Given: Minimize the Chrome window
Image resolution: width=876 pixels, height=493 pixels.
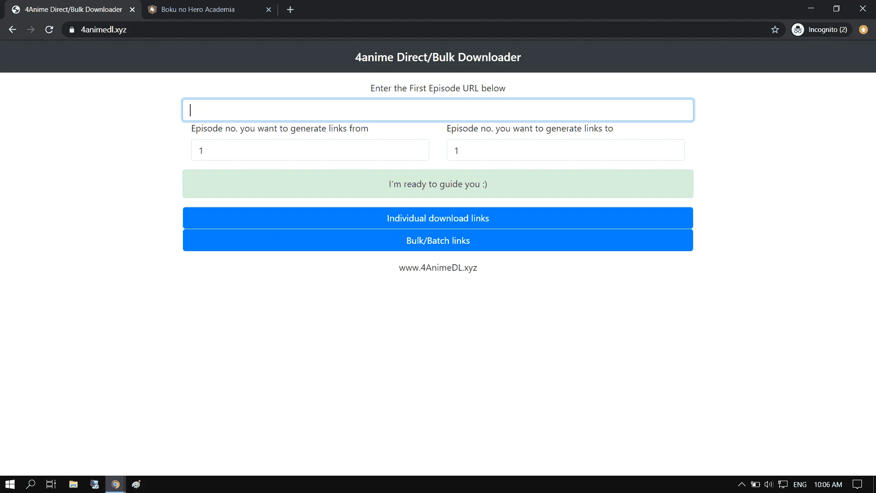Looking at the screenshot, I should [811, 8].
